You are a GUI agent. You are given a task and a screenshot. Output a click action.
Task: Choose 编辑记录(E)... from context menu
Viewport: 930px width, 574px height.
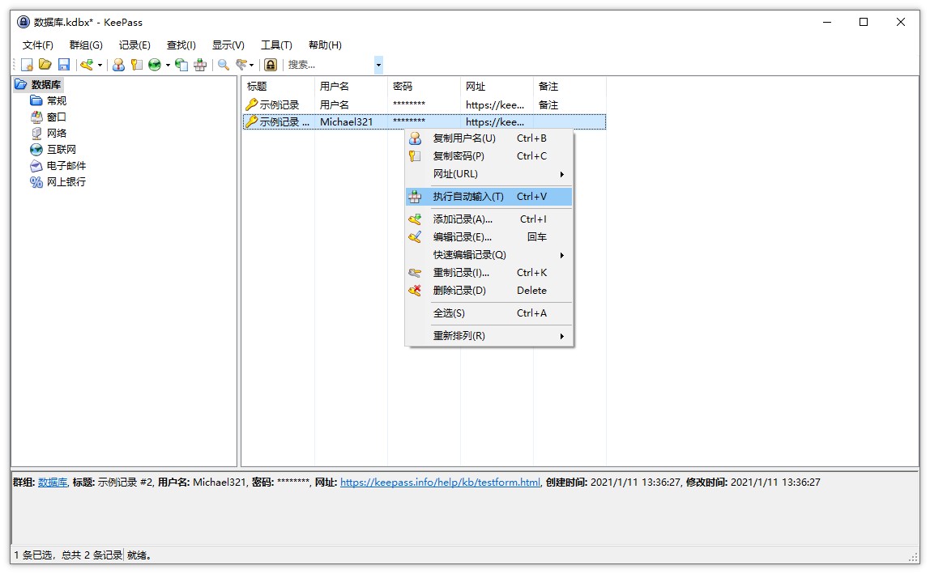pyautogui.click(x=488, y=236)
